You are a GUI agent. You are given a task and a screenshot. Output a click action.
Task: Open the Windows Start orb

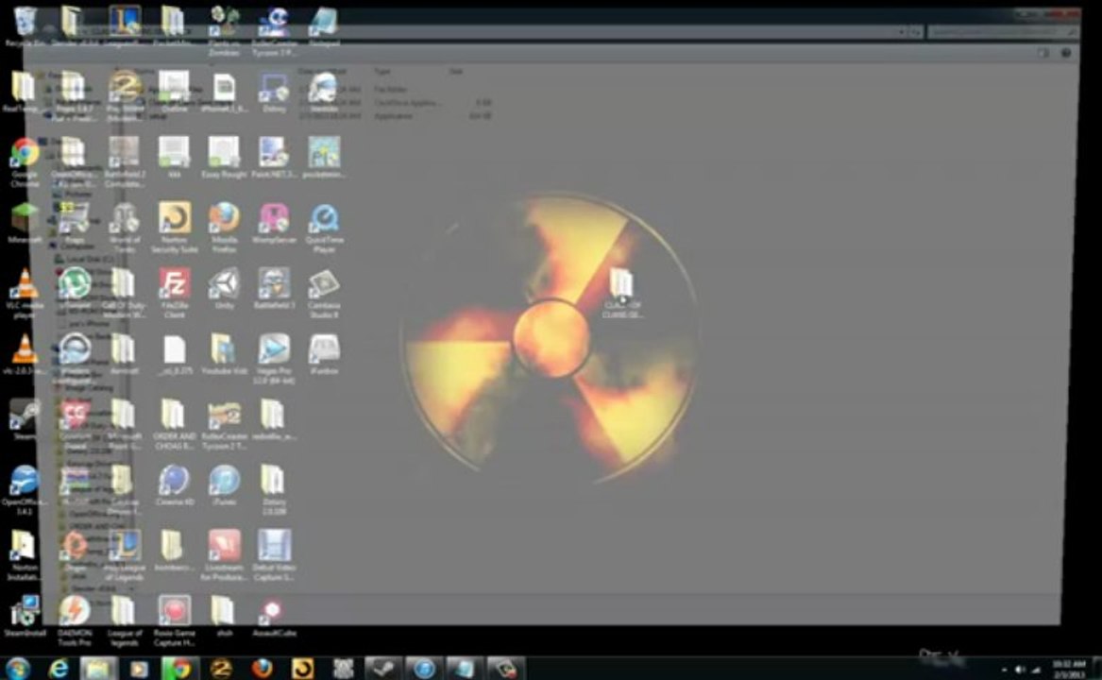click(x=18, y=668)
